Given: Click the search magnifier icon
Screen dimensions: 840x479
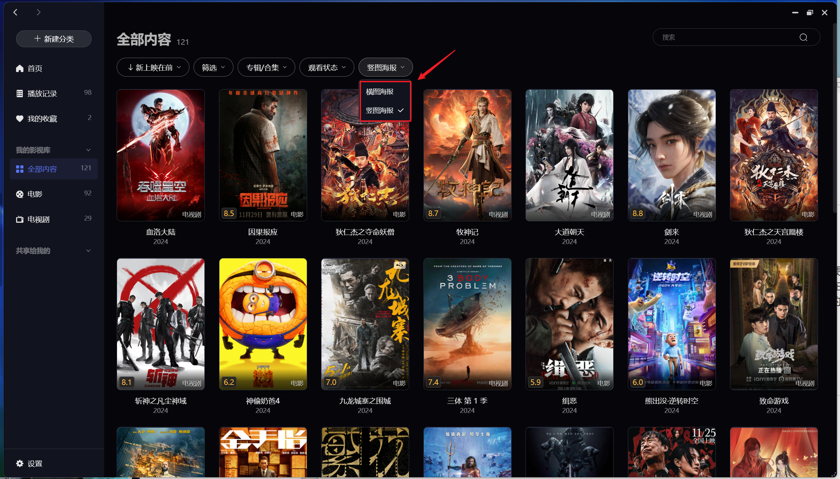Looking at the screenshot, I should tap(803, 37).
